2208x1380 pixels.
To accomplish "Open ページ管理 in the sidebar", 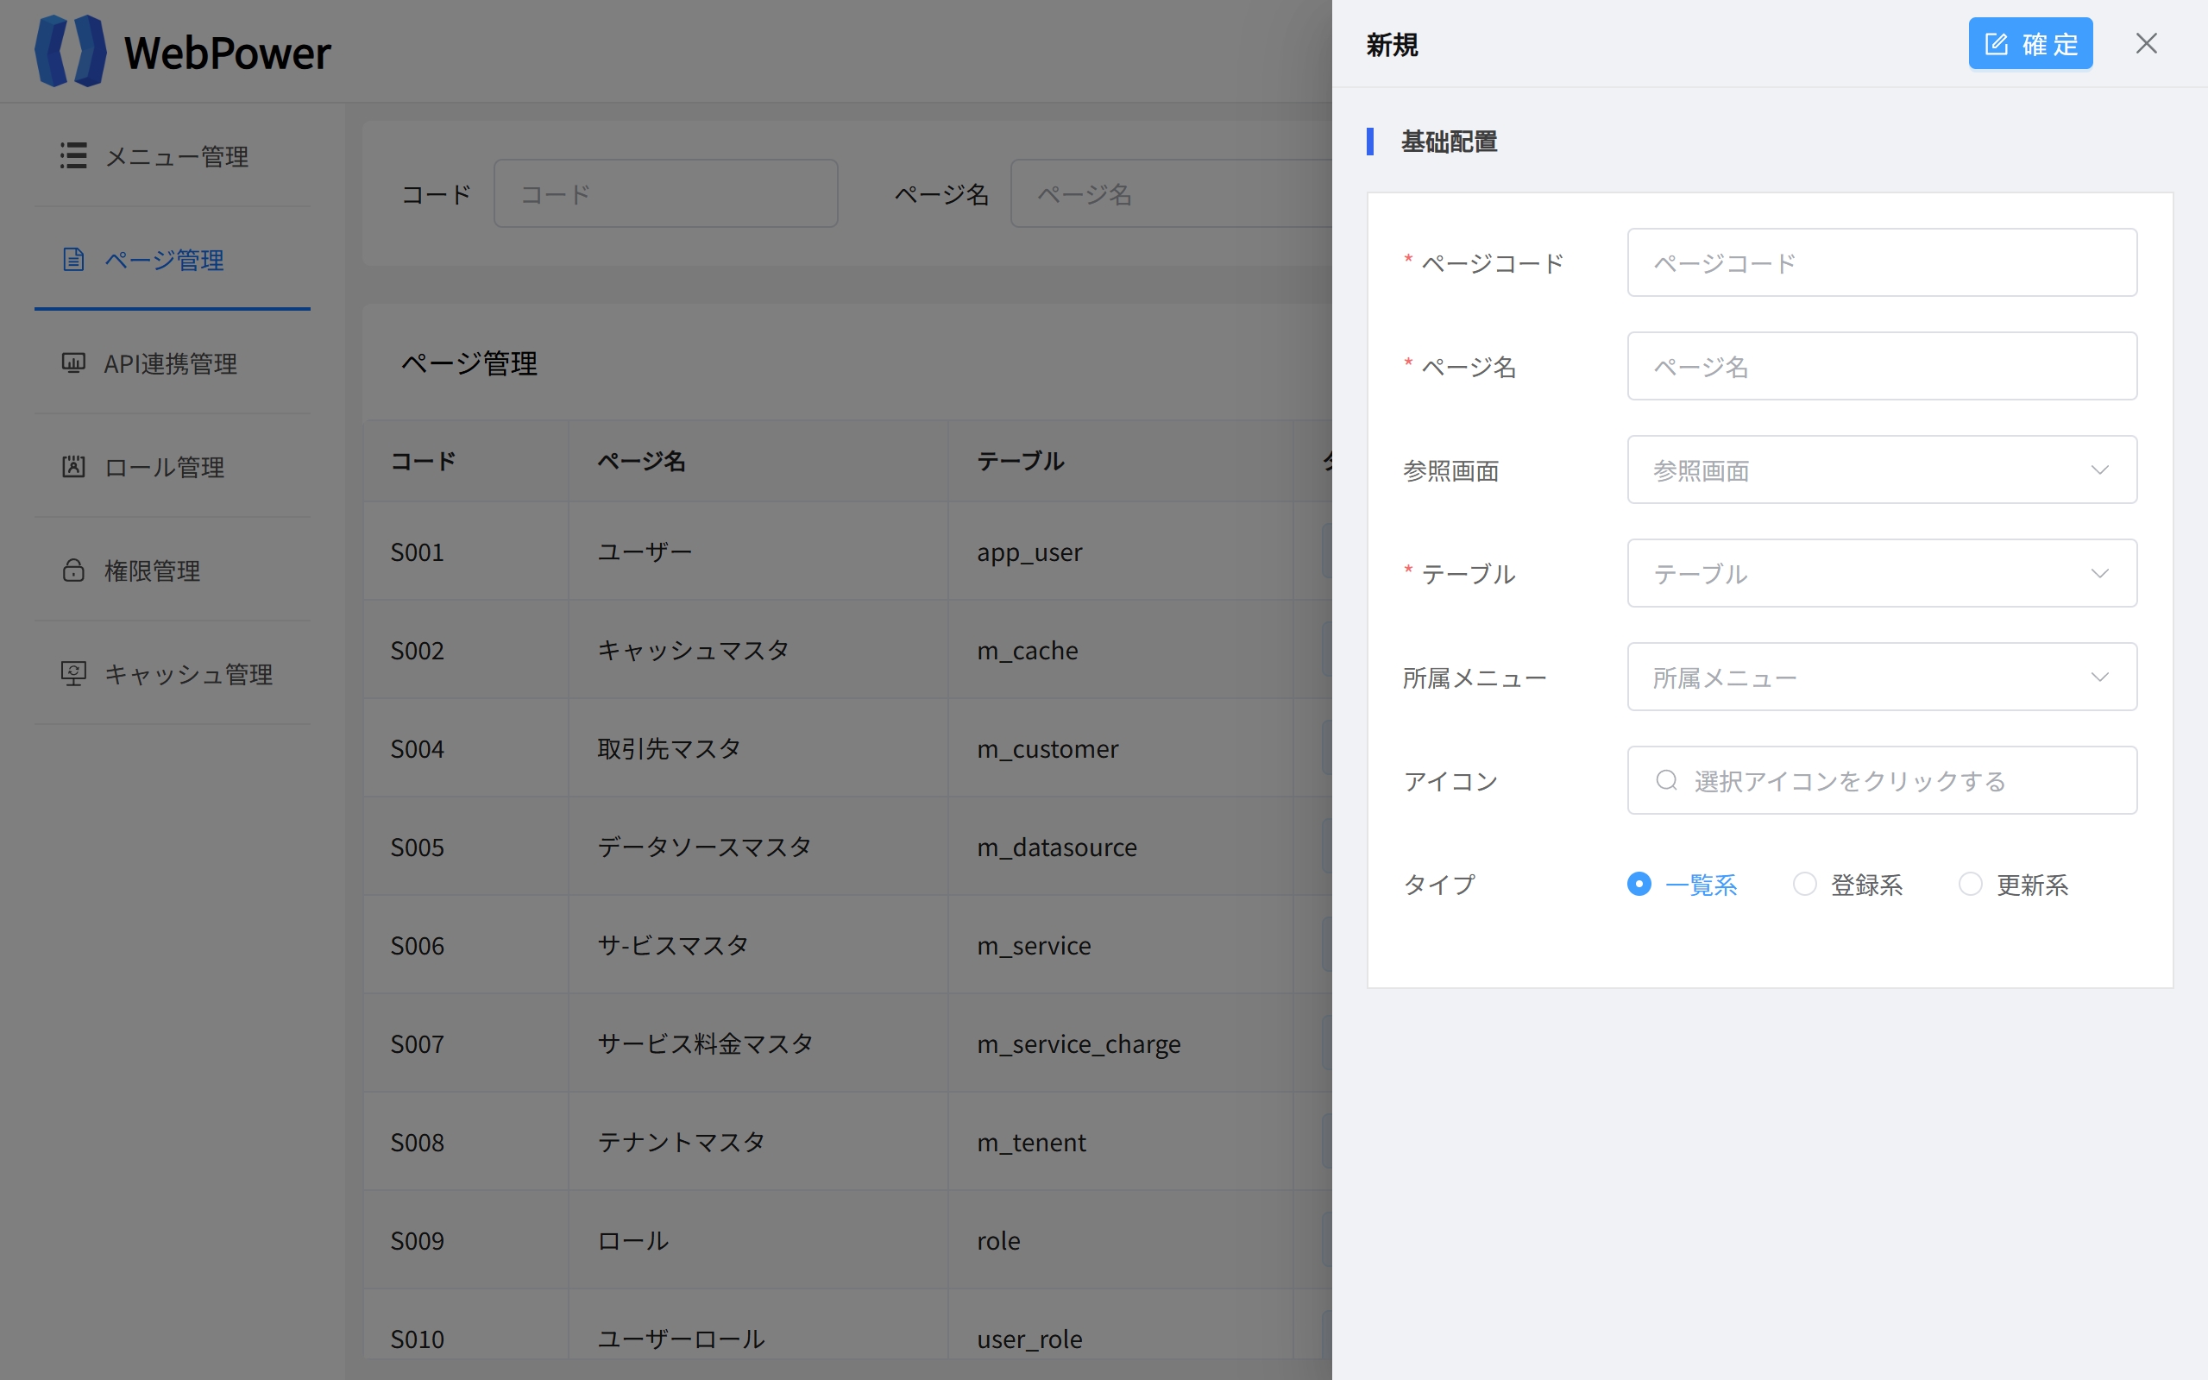I will click(173, 259).
